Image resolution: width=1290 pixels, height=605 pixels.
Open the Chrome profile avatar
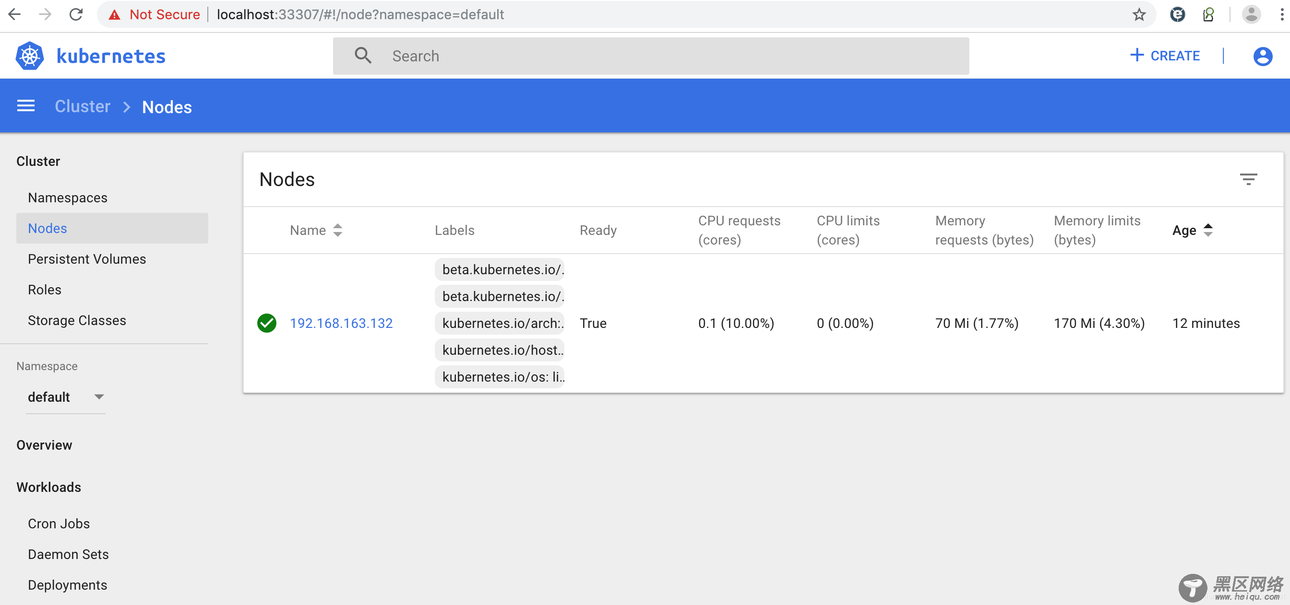(x=1251, y=14)
